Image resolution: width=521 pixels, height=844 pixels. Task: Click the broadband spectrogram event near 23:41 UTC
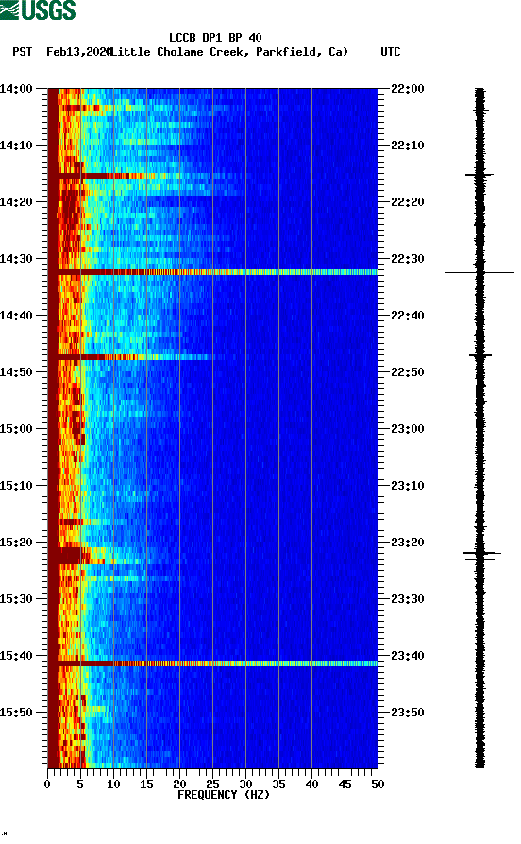213,663
